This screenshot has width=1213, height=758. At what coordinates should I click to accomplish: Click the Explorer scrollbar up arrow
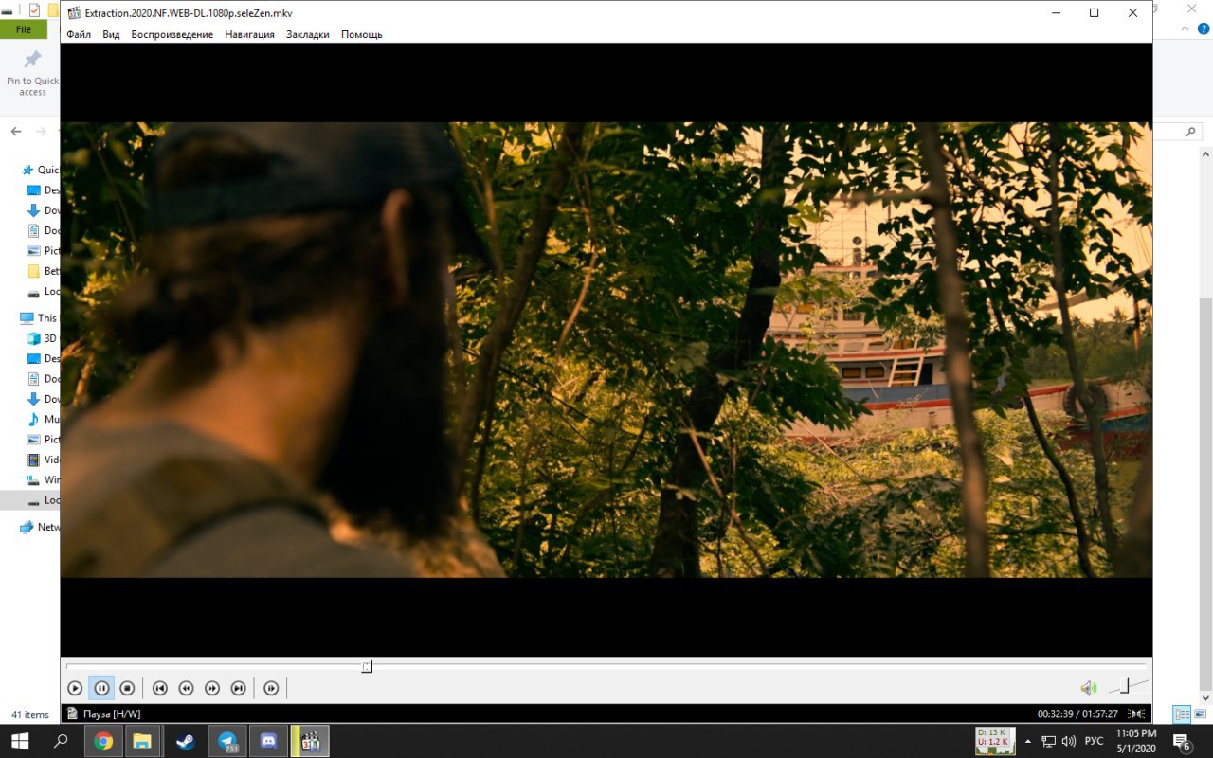pyautogui.click(x=1205, y=153)
